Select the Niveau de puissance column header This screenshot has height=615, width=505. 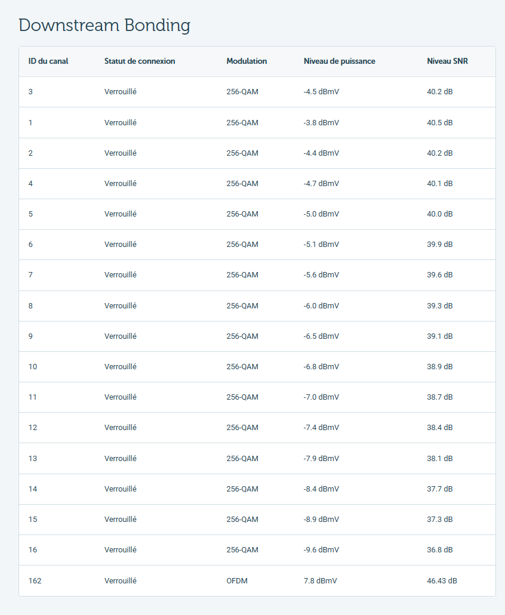point(340,61)
